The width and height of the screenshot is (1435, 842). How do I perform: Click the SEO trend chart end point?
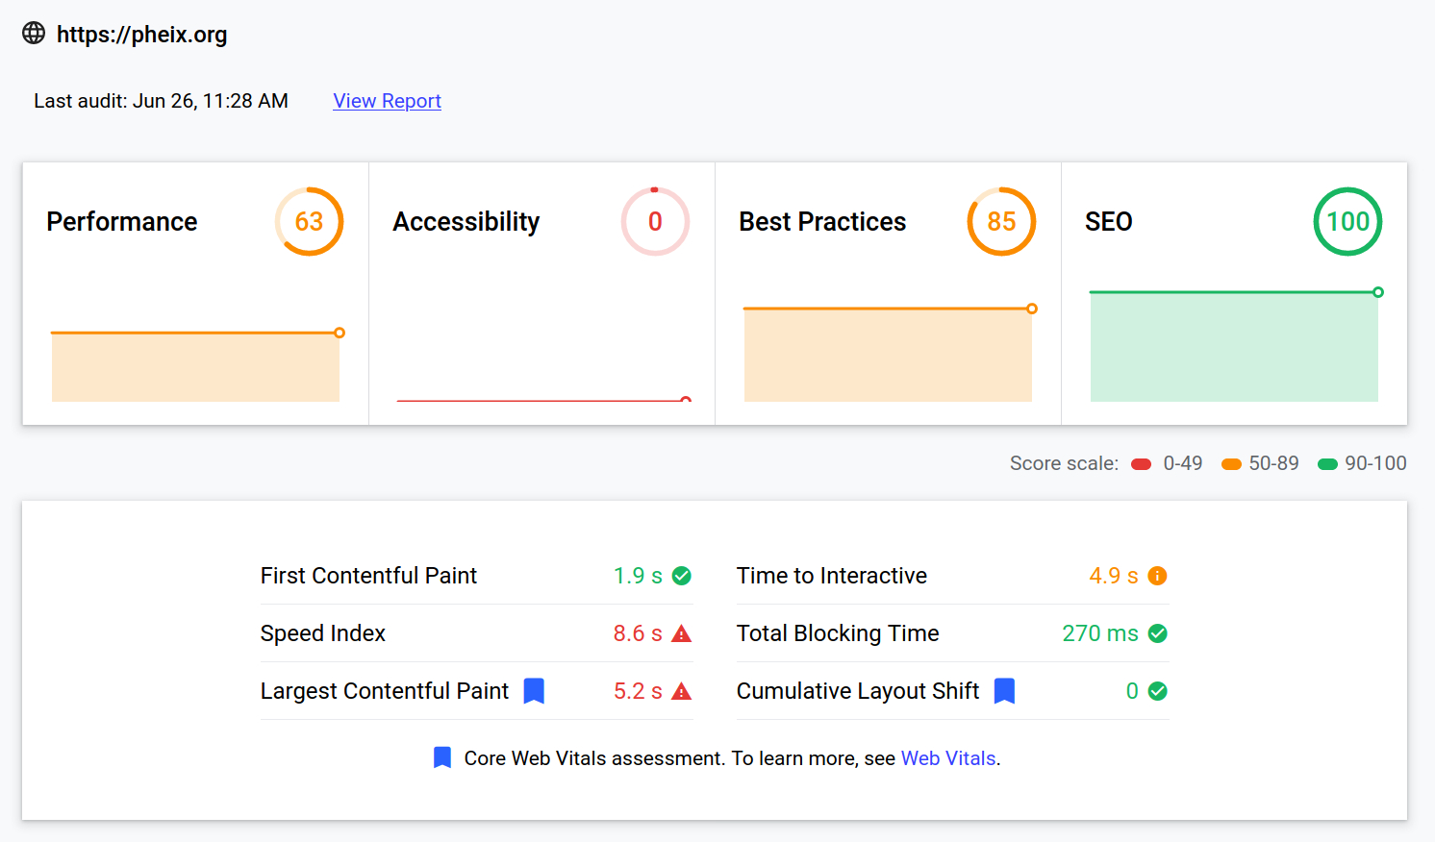click(x=1378, y=292)
